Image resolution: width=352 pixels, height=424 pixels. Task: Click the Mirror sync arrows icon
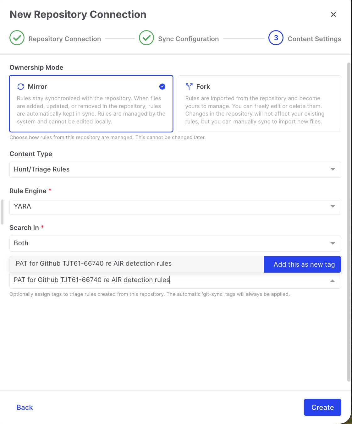21,86
